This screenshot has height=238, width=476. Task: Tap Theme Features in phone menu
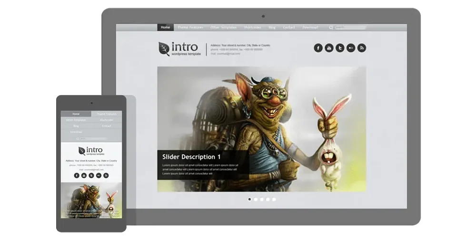click(x=107, y=114)
